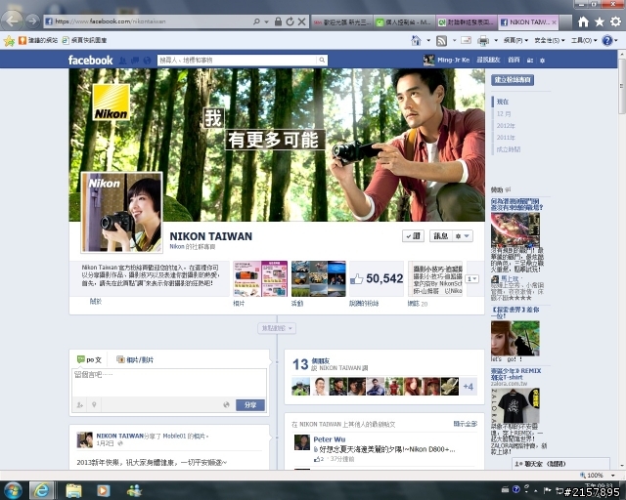The image size is (626, 500).
Task: Open browser Home icon at top right
Action: click(x=583, y=21)
